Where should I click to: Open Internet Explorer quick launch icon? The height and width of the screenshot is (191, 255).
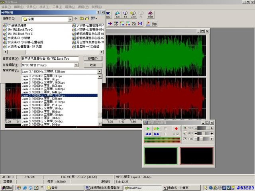pyautogui.click(x=25, y=188)
